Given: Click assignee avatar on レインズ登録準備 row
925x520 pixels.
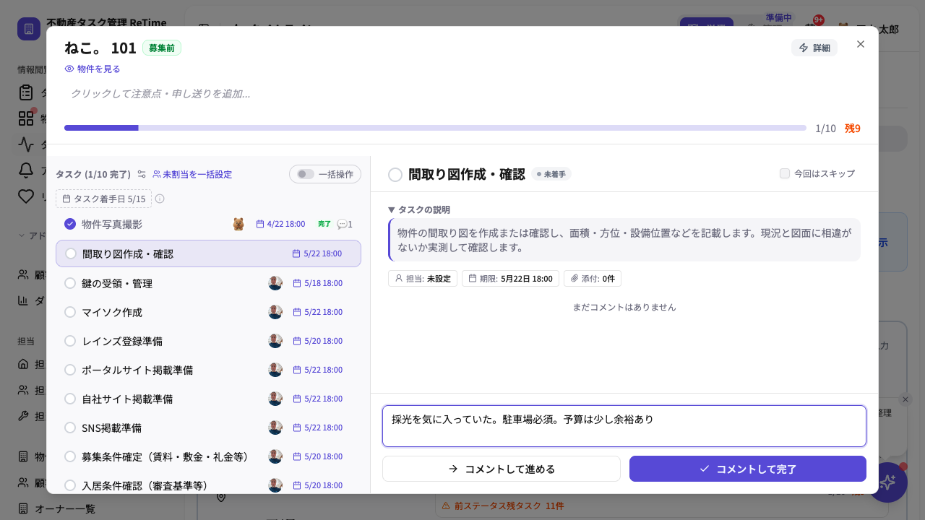Looking at the screenshot, I should pos(275,341).
